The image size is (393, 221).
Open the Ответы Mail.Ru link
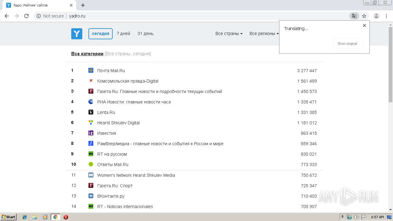(113, 165)
